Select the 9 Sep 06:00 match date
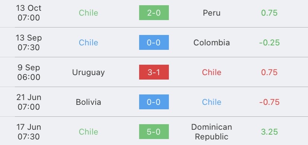 (29, 72)
